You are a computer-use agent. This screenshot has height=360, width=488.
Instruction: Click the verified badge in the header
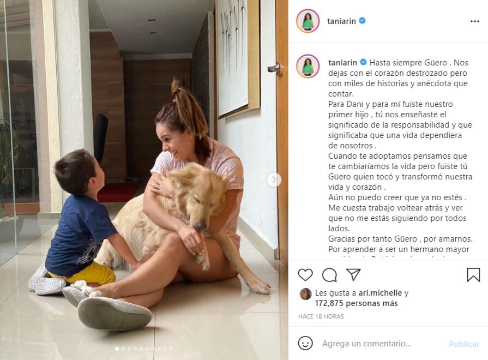362,21
